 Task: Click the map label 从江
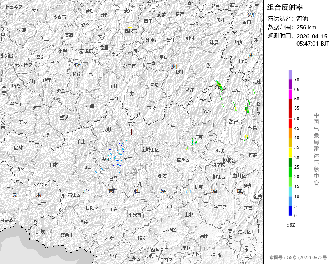[190, 91]
